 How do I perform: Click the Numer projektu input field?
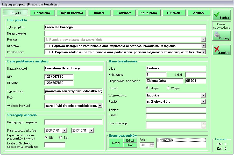[x=125, y=33]
